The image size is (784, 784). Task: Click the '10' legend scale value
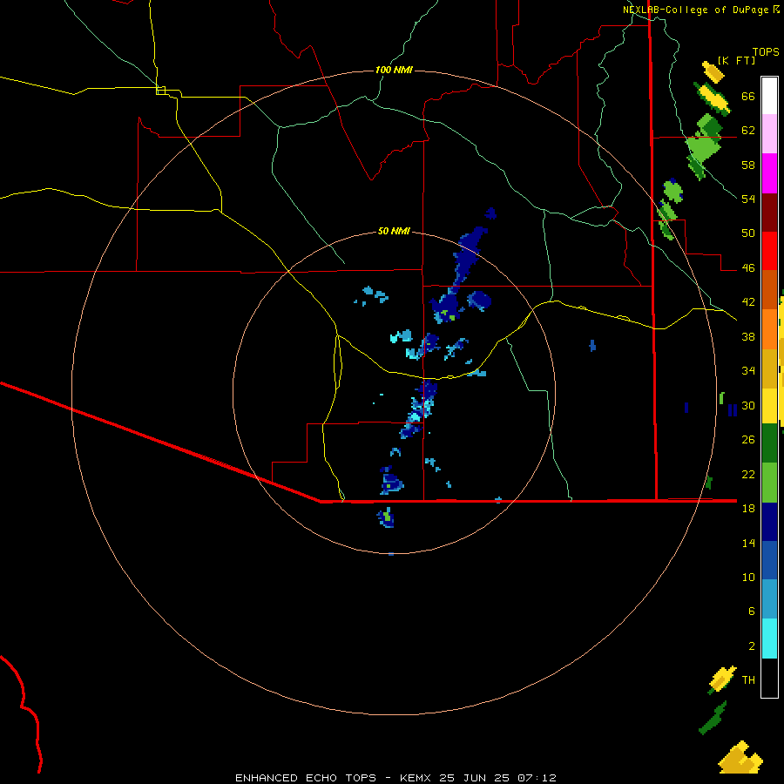748,577
